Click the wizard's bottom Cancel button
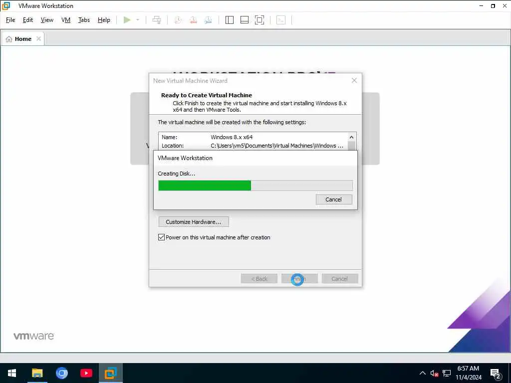Viewport: 511px width, 383px height. point(340,279)
